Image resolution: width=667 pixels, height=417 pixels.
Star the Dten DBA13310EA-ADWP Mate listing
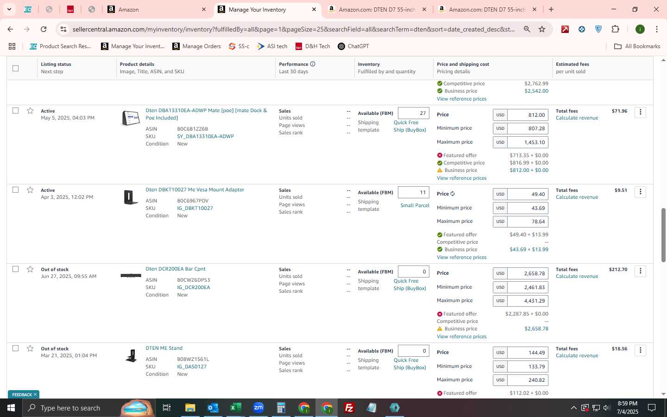[30, 111]
